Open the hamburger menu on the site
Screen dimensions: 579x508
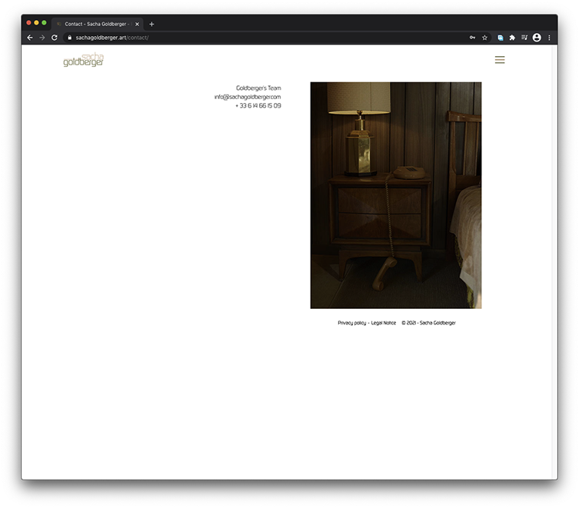pyautogui.click(x=500, y=60)
